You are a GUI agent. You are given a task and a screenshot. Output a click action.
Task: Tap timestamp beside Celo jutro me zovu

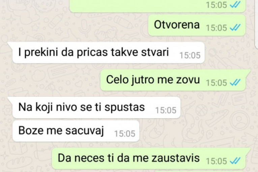tap(217, 83)
